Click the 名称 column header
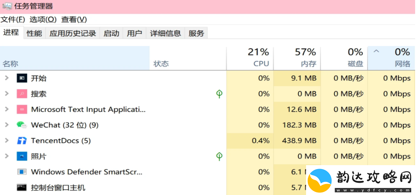 point(75,58)
